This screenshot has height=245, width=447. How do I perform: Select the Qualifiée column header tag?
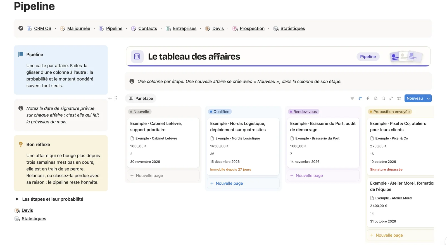[220, 111]
